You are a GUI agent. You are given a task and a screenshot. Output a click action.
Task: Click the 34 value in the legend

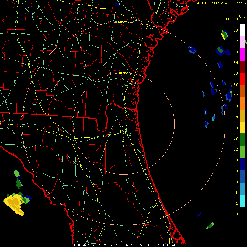(x=236, y=117)
